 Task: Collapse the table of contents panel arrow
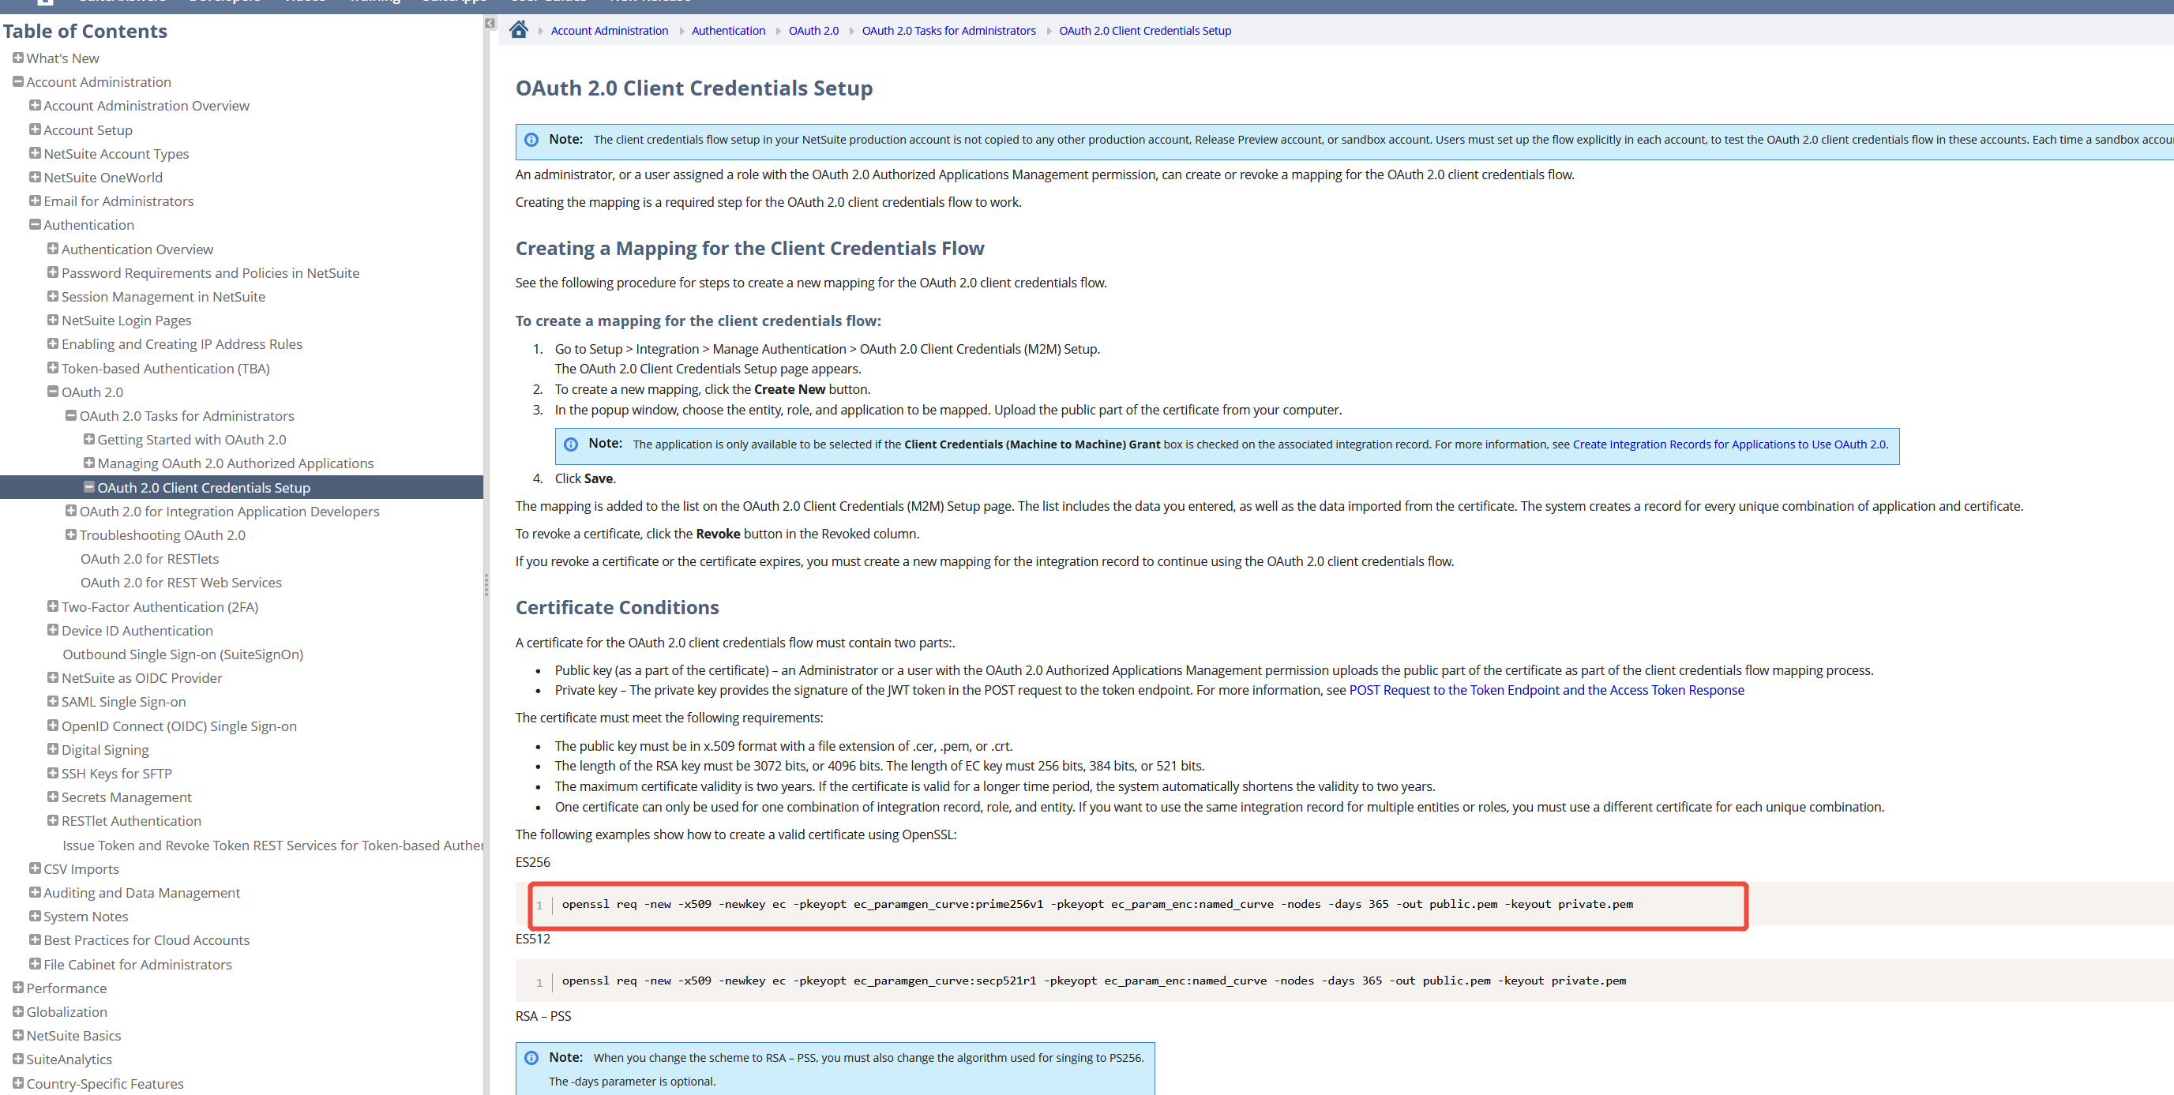tap(490, 24)
